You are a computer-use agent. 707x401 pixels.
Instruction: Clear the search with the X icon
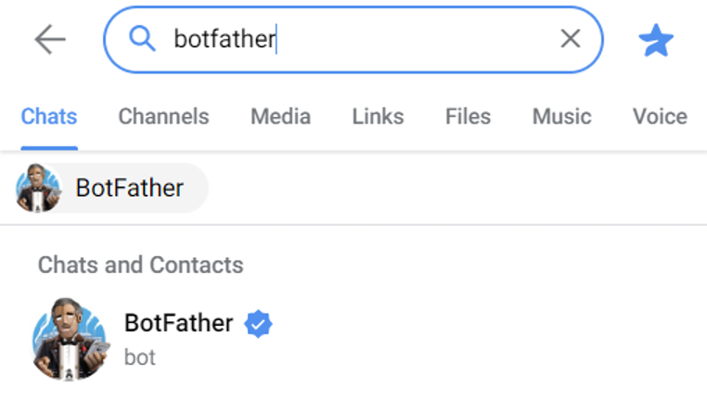[x=570, y=39]
